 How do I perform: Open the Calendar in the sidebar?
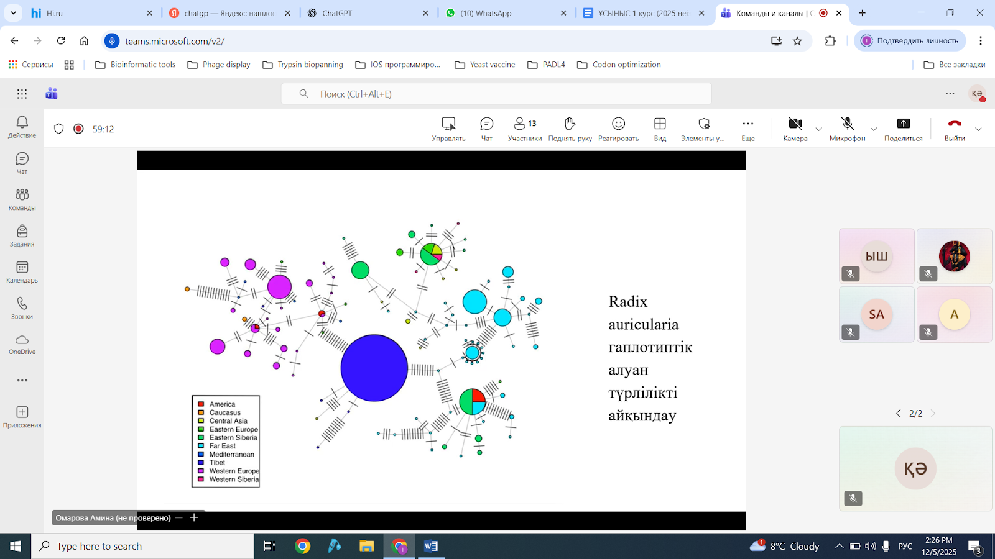point(22,272)
